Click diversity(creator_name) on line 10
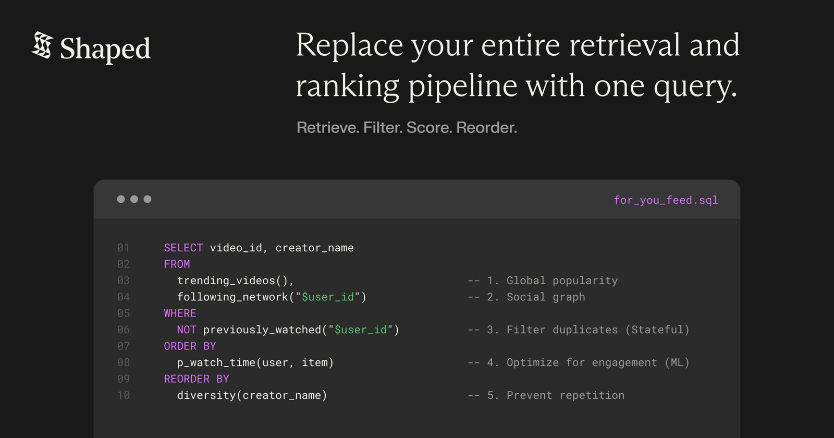 252,396
